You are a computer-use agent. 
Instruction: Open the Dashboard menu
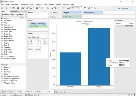(24, 5)
